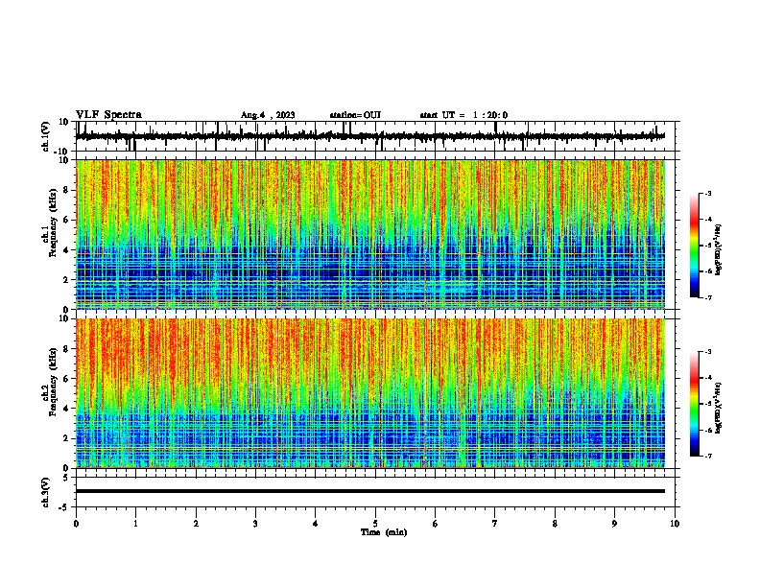Click the time axis tick label '7'

(x=495, y=524)
